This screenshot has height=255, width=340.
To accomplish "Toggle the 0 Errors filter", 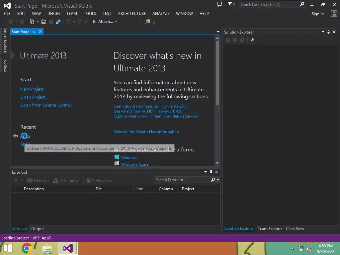I will pyautogui.click(x=37, y=180).
